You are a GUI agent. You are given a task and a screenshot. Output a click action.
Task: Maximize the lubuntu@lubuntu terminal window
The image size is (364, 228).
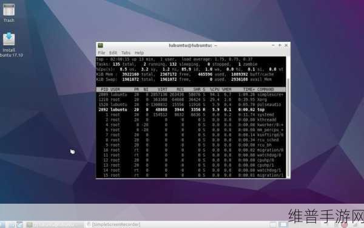(280, 46)
